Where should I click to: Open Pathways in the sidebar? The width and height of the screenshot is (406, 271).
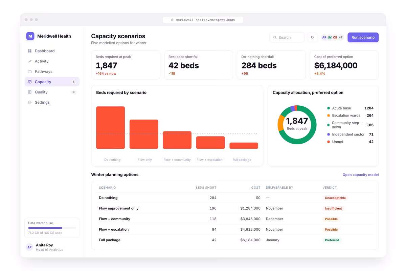52,71
